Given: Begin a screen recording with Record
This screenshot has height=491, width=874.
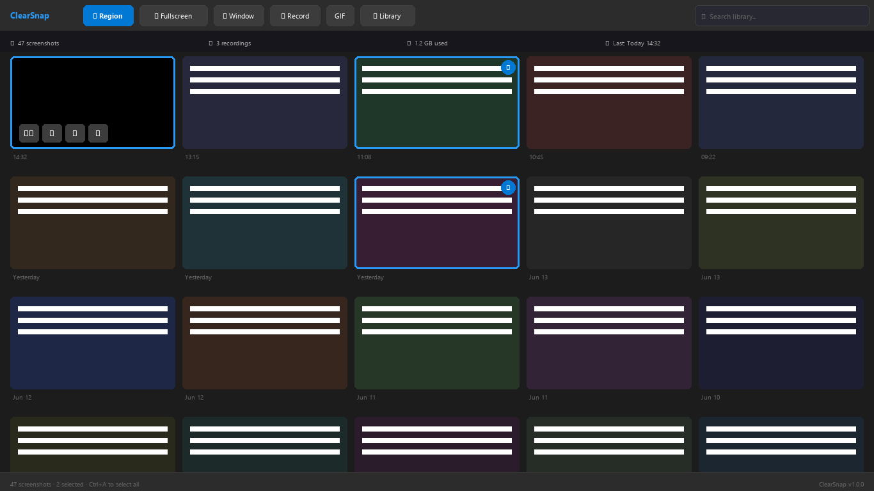Looking at the screenshot, I should pos(295,16).
